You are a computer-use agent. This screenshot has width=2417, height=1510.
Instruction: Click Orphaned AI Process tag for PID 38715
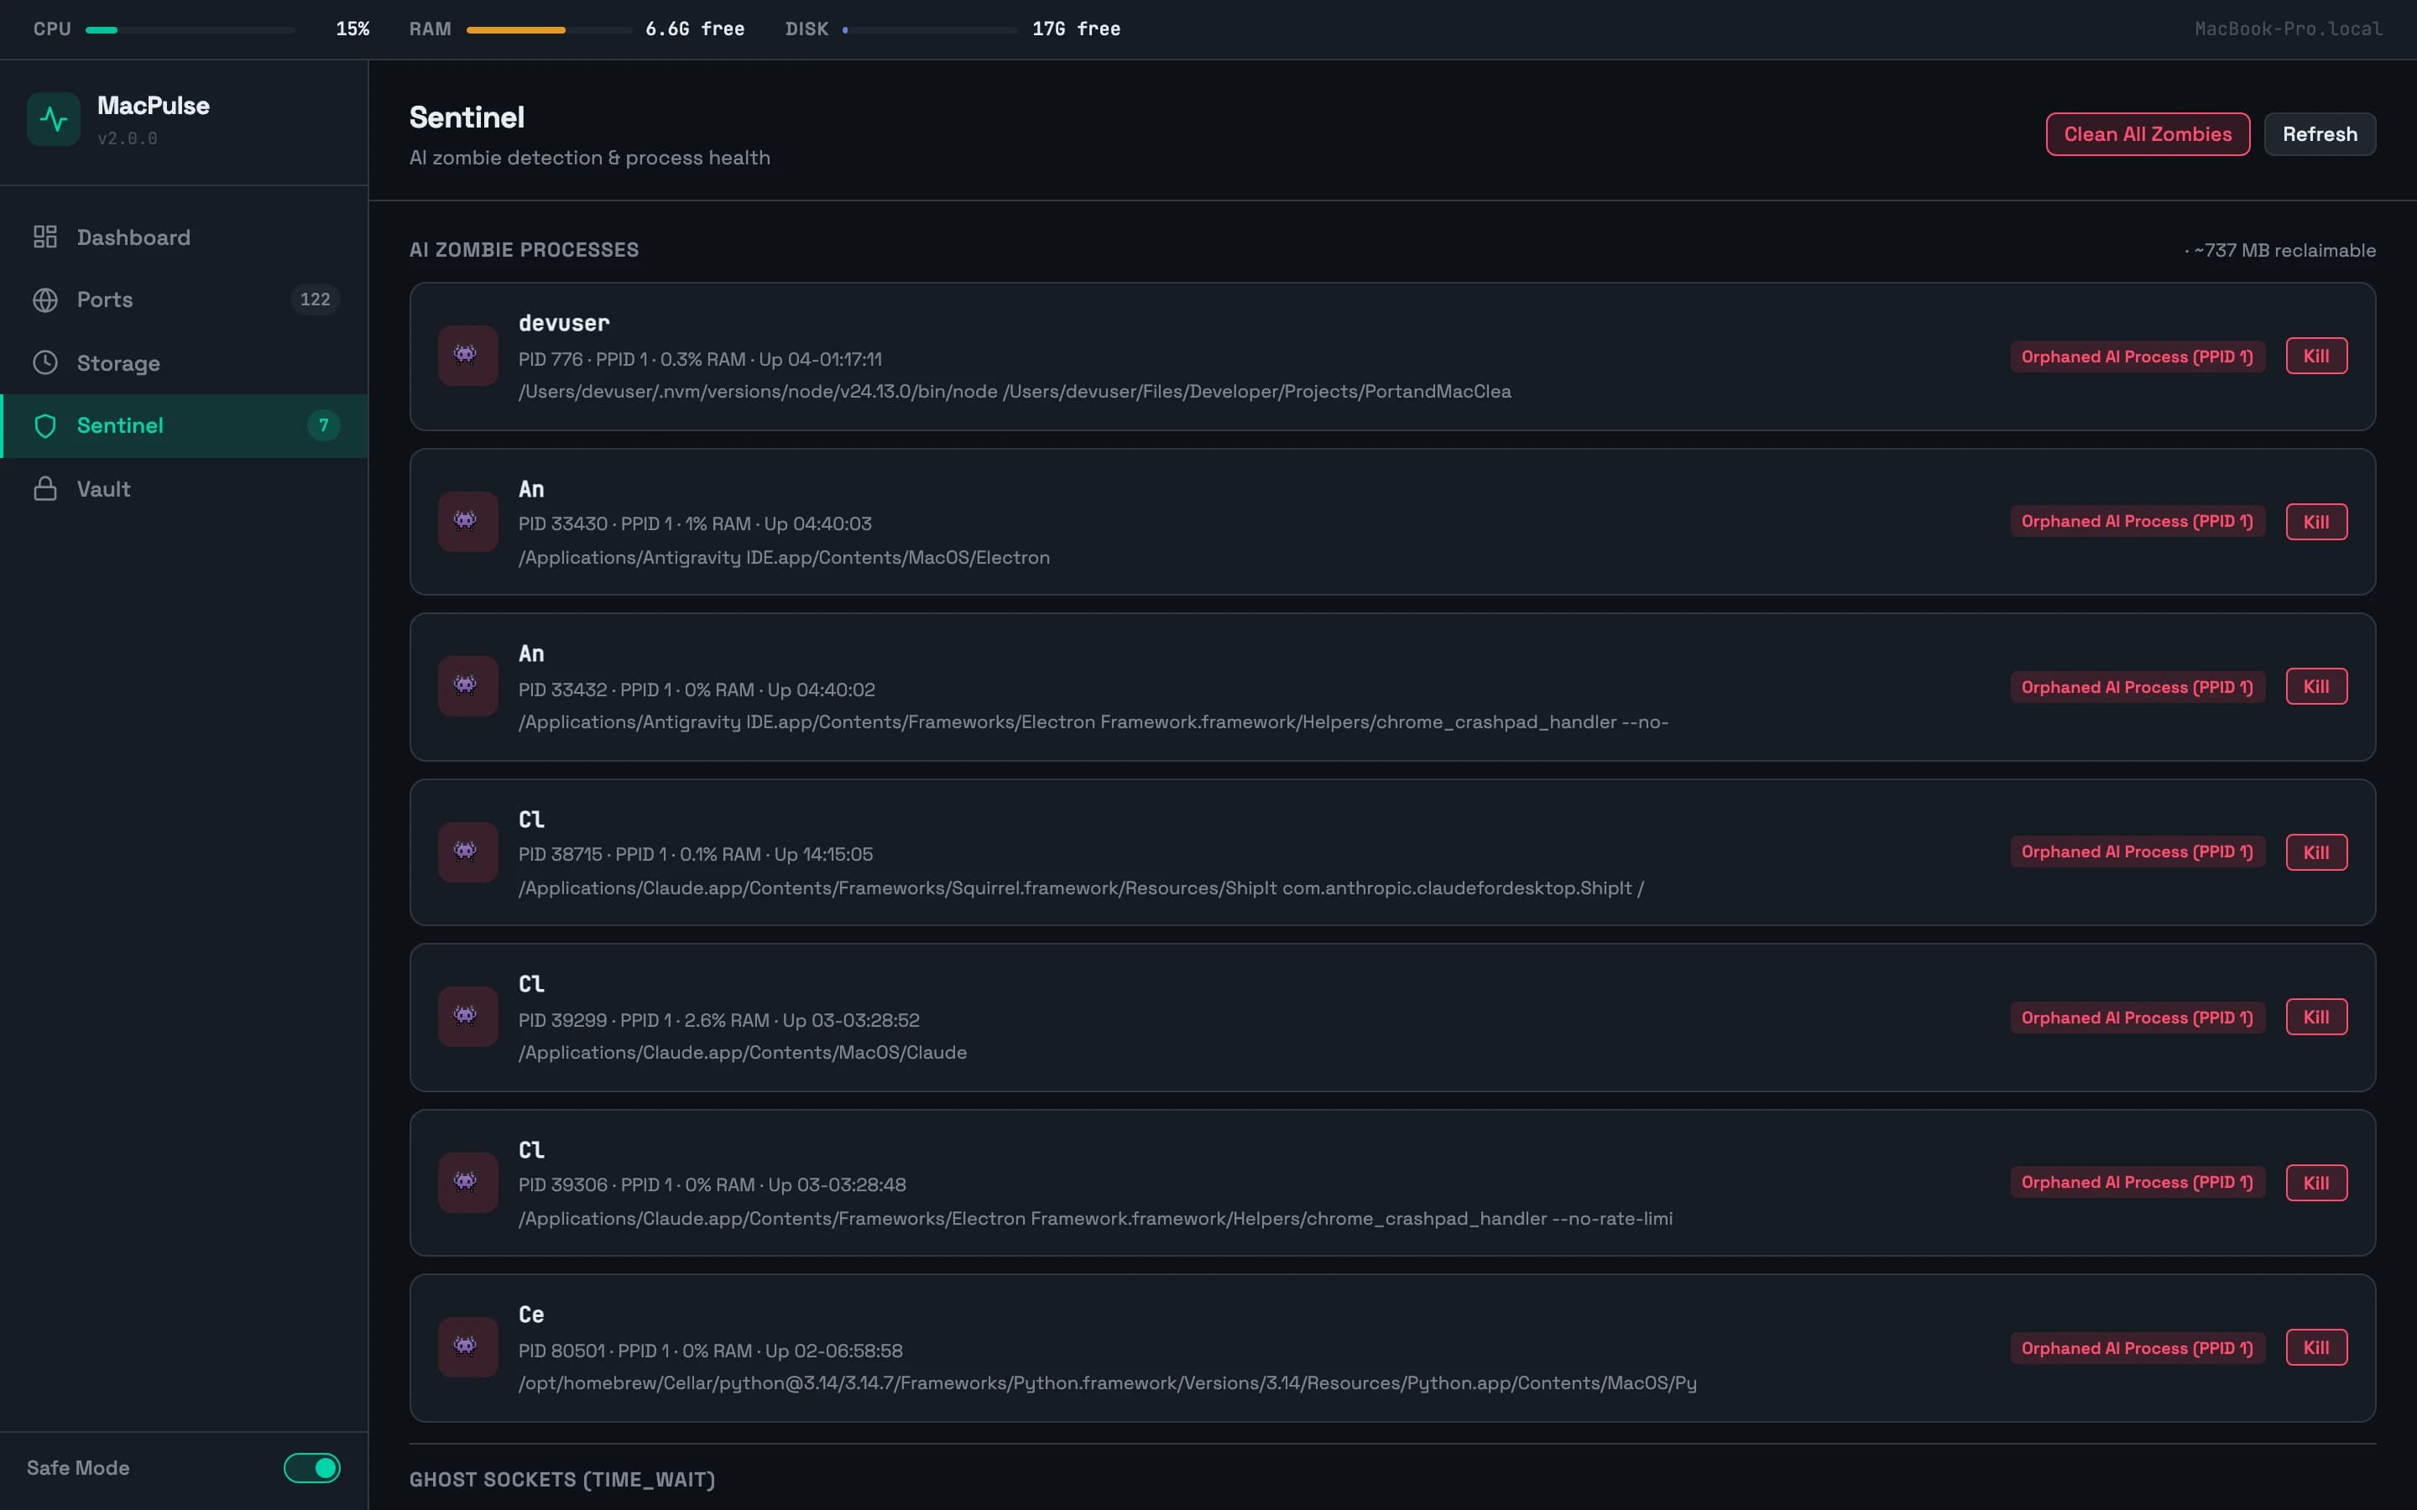[x=2138, y=851]
